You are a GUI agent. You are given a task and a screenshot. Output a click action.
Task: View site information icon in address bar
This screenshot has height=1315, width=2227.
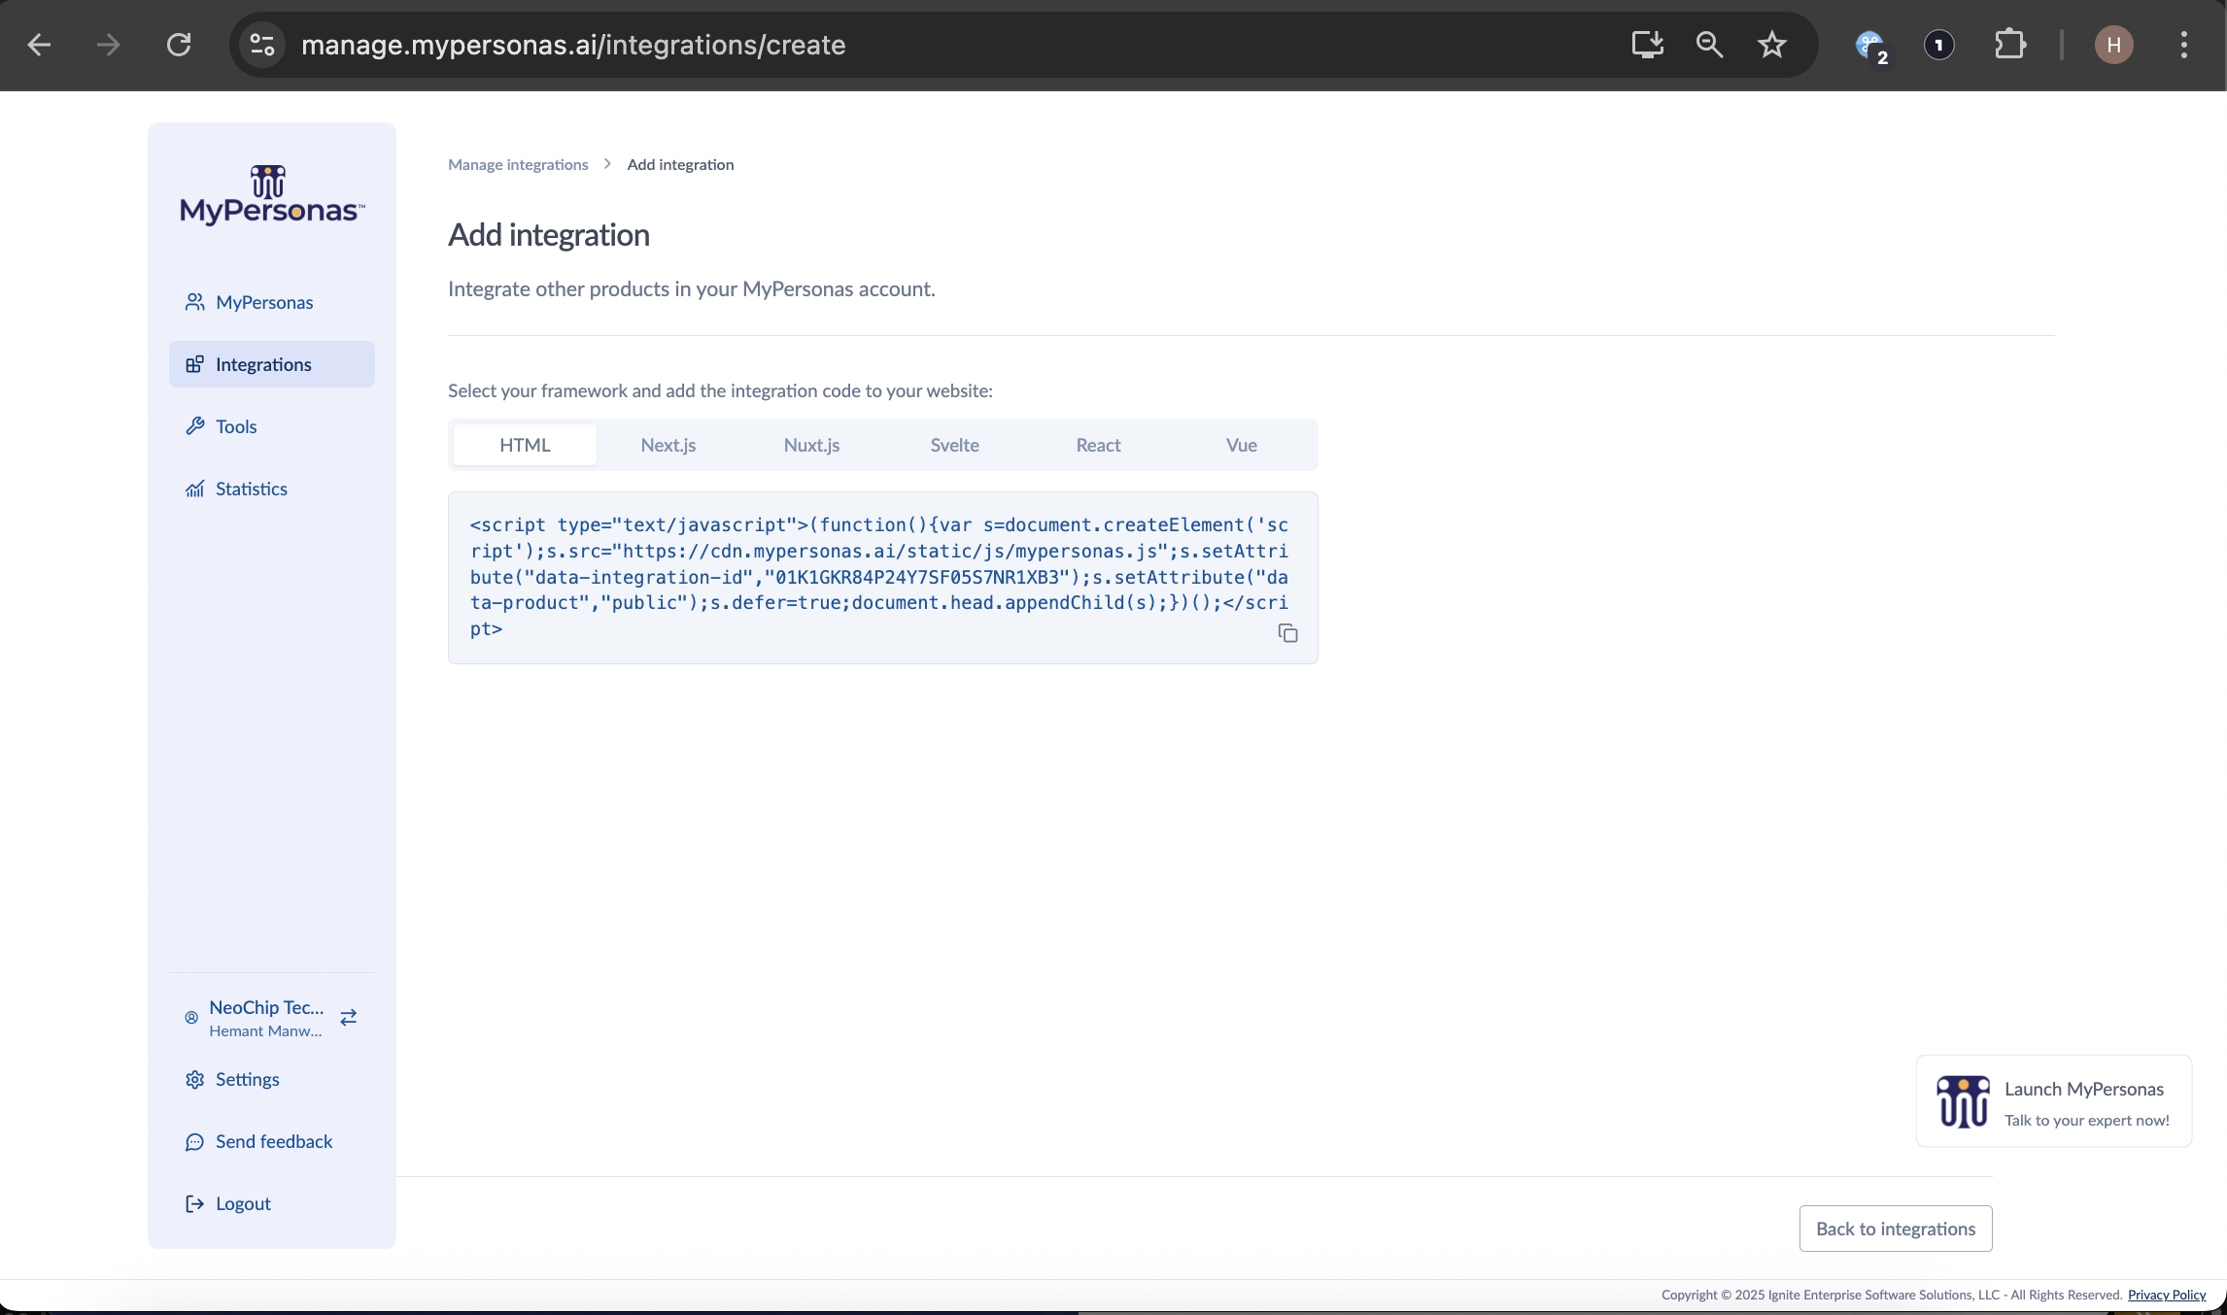pyautogui.click(x=262, y=45)
